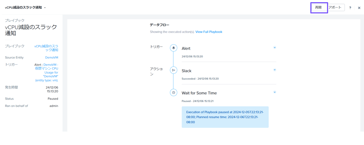Click the paused execution info message box
Image resolution: width=364 pixels, height=145 pixels.
225,117
